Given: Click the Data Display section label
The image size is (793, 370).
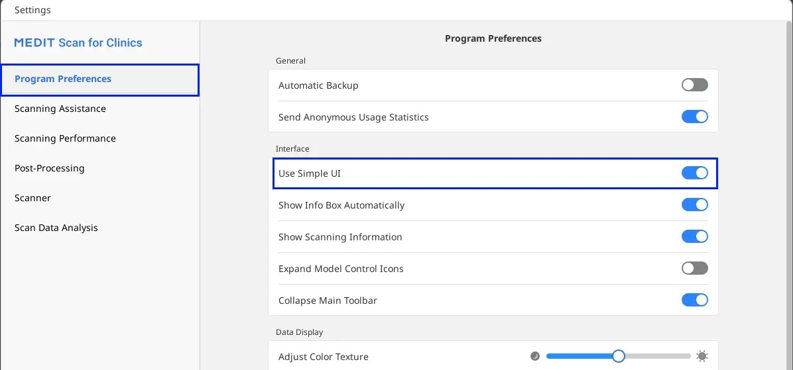Looking at the screenshot, I should click(300, 332).
